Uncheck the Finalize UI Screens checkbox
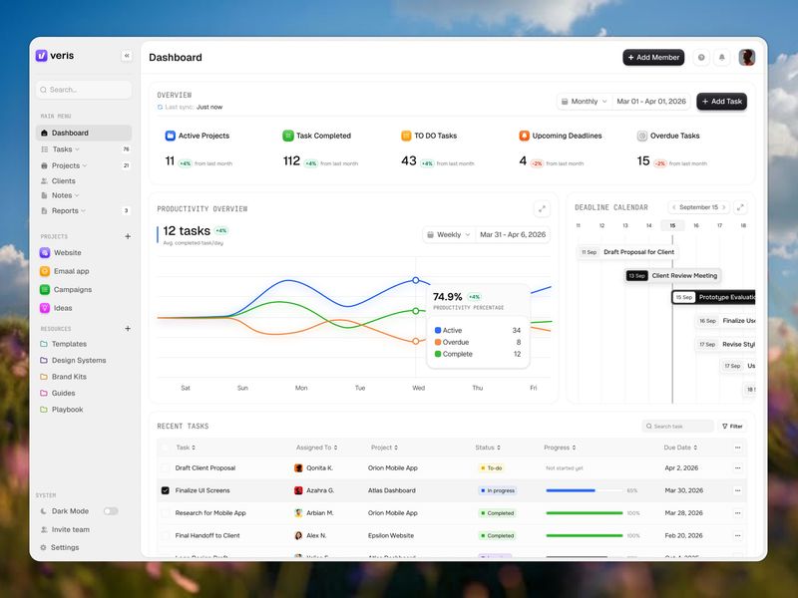Image resolution: width=798 pixels, height=598 pixels. (x=165, y=490)
